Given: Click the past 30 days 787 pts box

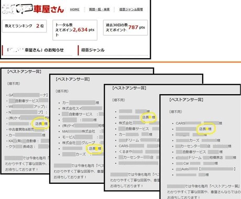Looking at the screenshot, I should pyautogui.click(x=125, y=28).
